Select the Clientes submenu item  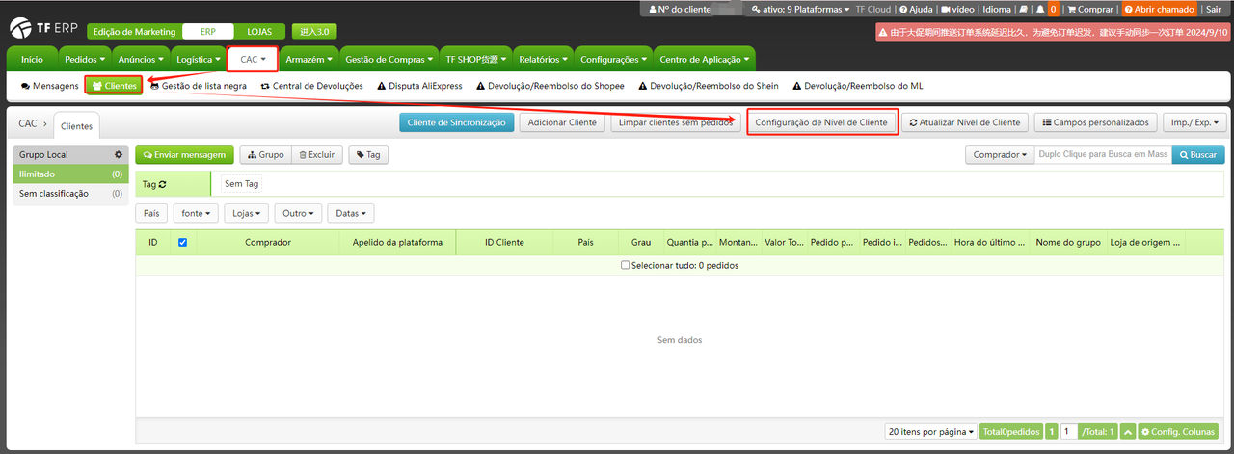pos(114,86)
